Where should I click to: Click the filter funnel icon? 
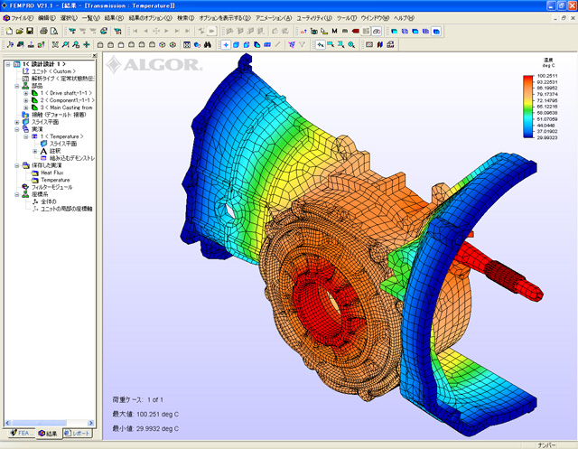pos(302,44)
